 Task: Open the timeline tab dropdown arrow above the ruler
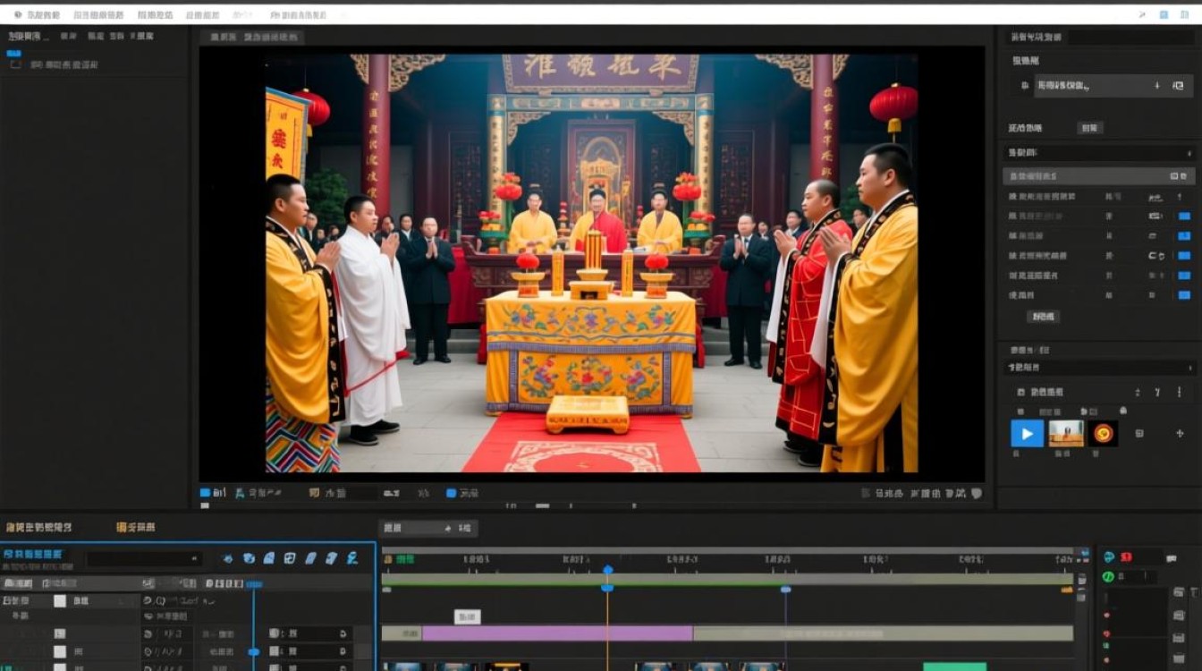click(449, 529)
